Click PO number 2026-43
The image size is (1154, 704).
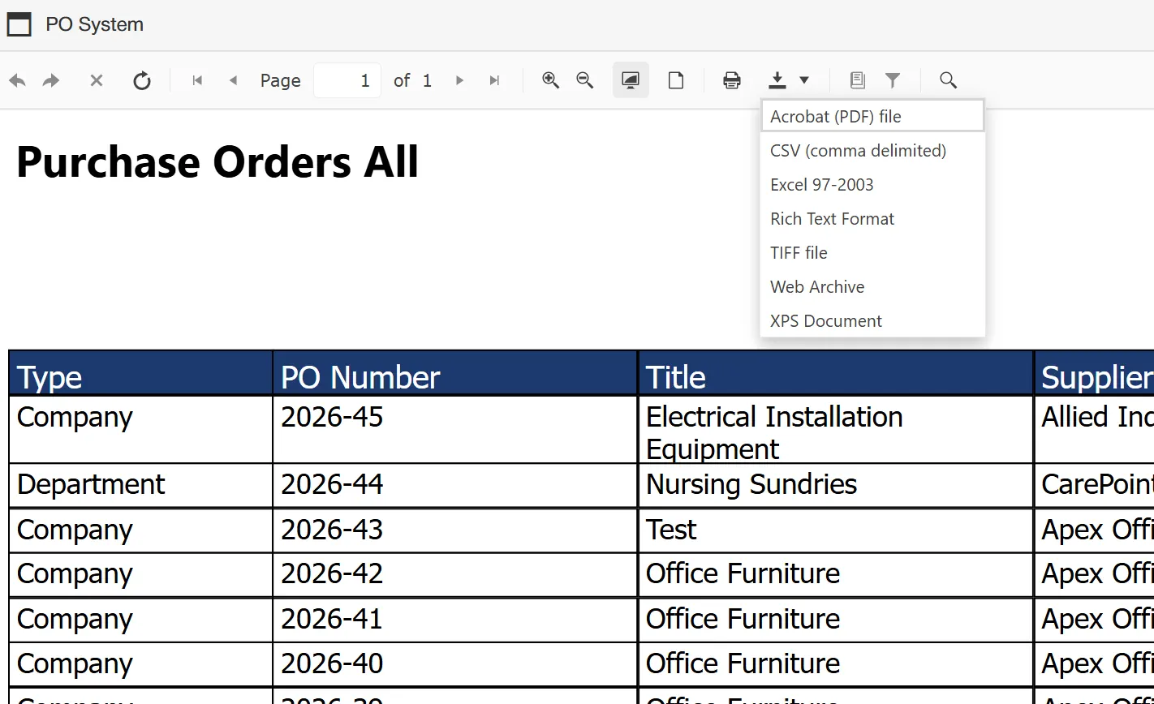click(x=455, y=530)
